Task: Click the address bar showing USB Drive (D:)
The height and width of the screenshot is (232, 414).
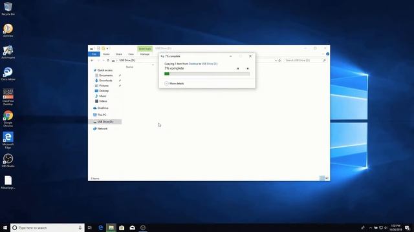Action: tap(194, 61)
